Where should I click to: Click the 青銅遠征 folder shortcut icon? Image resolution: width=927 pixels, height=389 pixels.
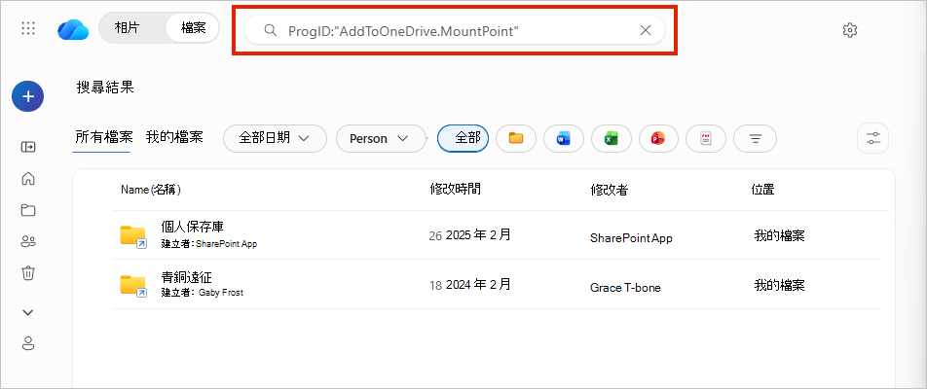coord(133,286)
